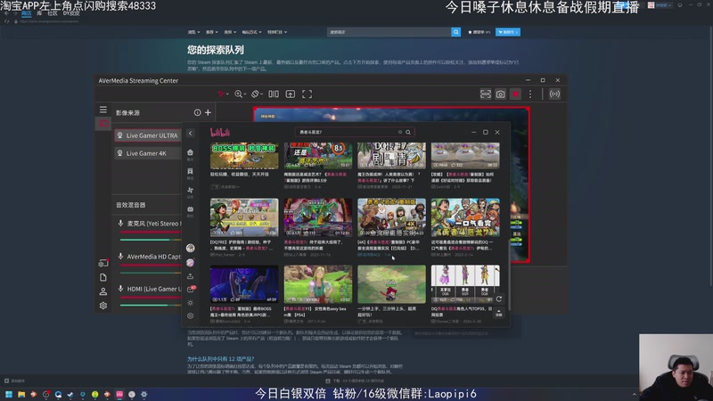Screen dimensions: 713x401
Task: Open the slime creatures video thumbnail
Action: coord(465,156)
